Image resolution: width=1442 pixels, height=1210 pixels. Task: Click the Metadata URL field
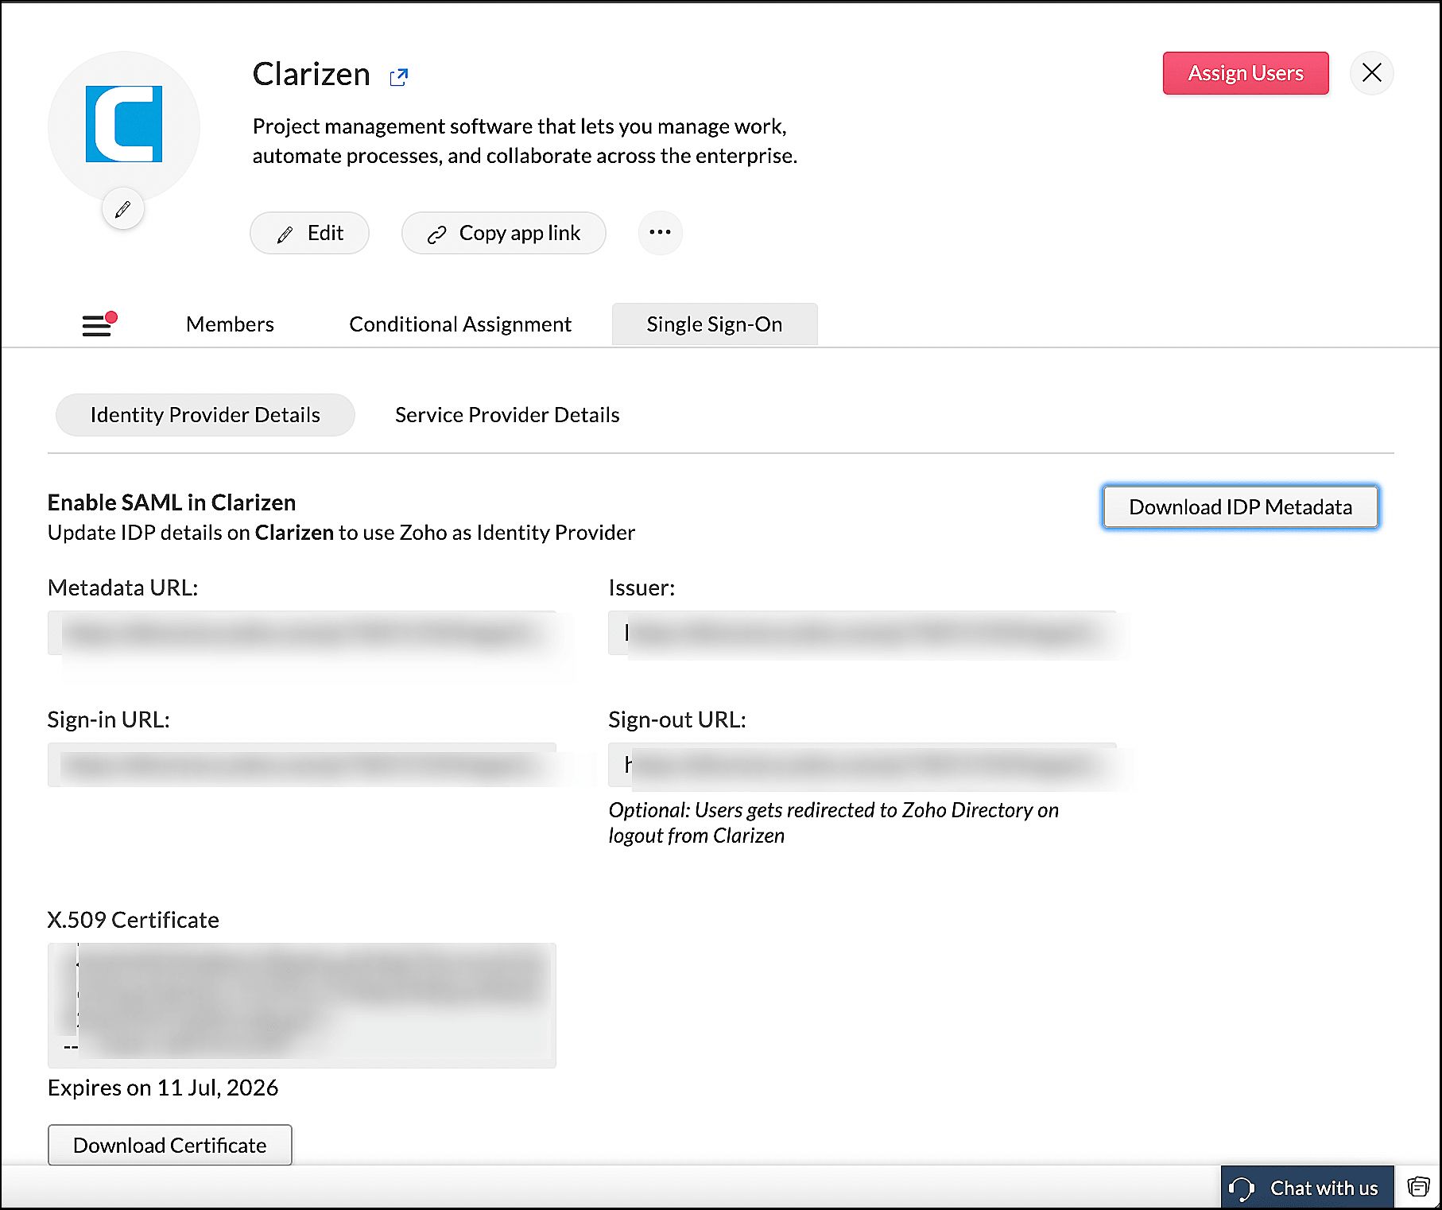pos(302,633)
